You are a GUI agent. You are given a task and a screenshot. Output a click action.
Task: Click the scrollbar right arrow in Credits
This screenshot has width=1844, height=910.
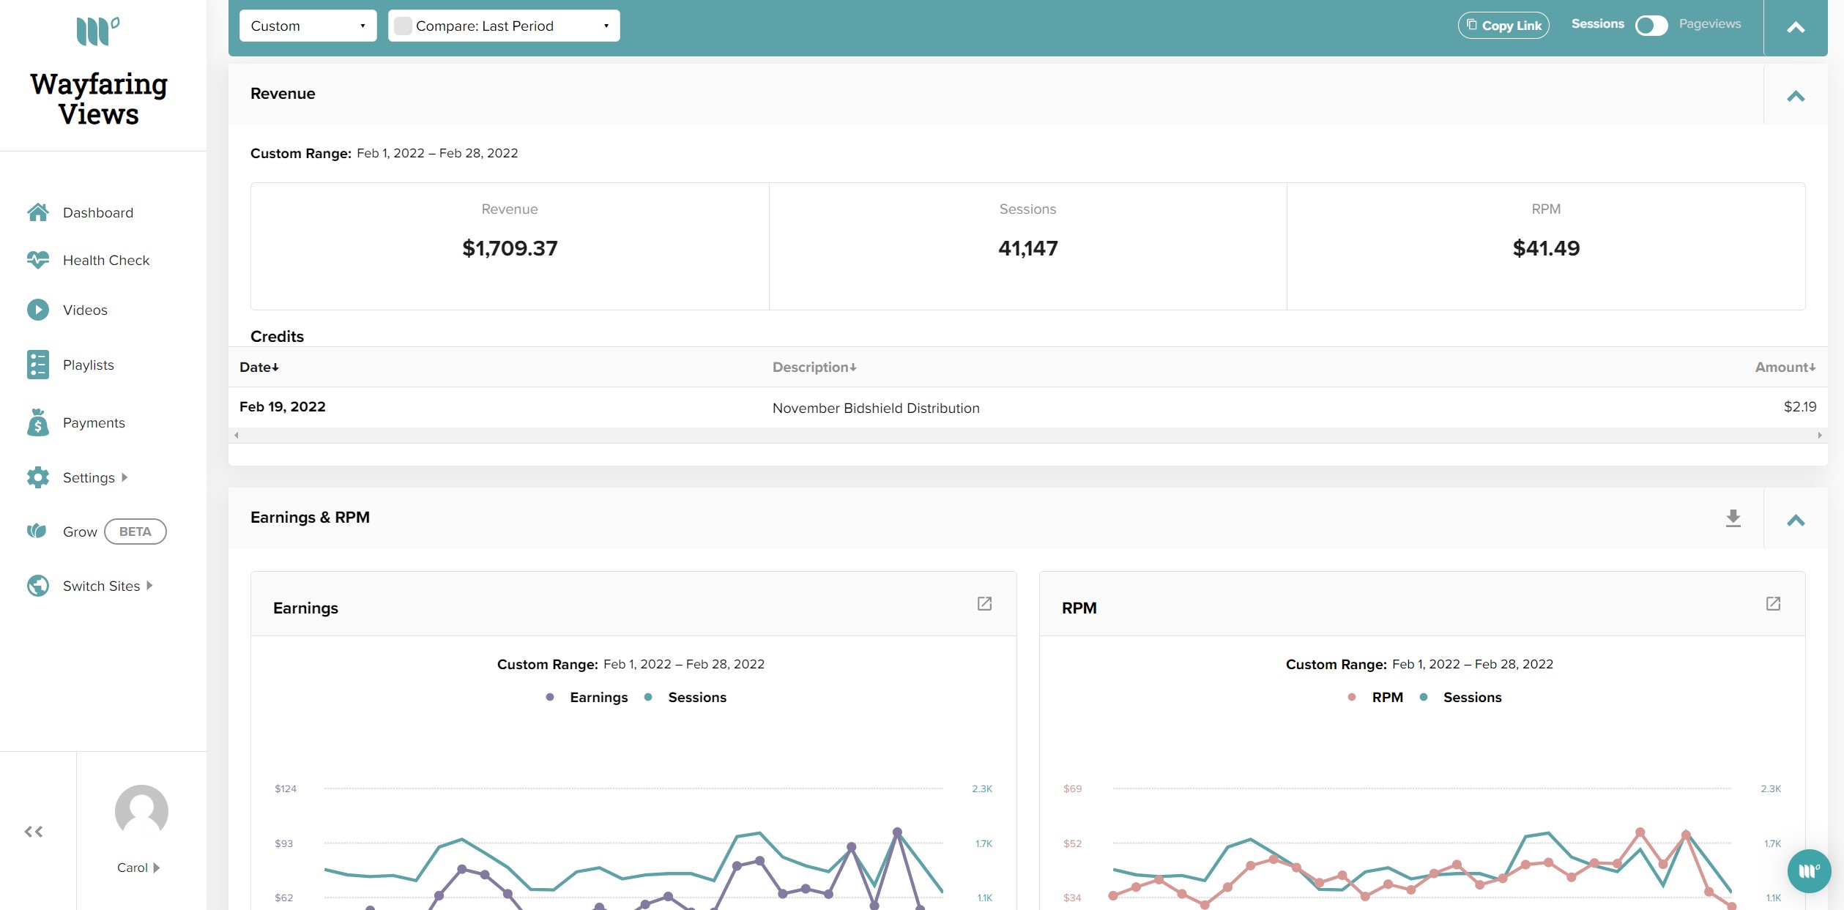(x=1820, y=435)
